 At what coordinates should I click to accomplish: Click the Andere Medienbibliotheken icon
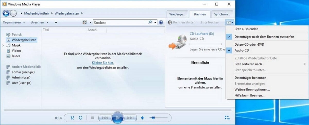8,67
